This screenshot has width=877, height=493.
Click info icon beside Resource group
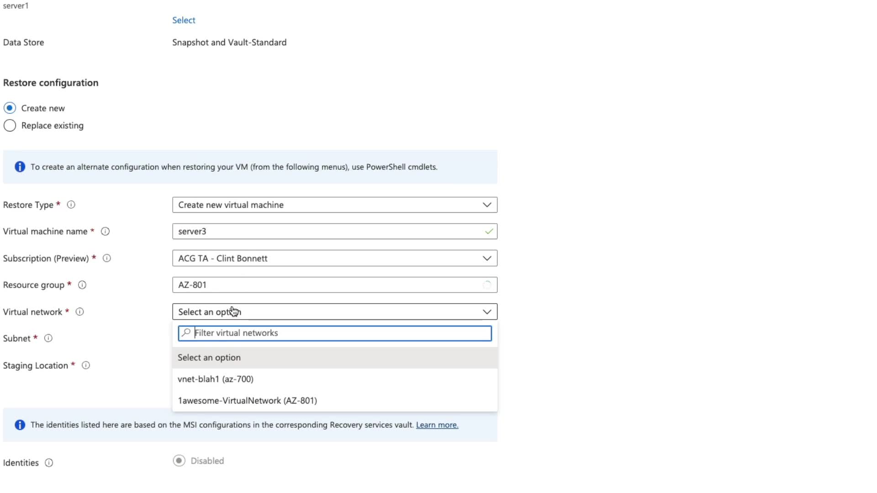(x=82, y=285)
